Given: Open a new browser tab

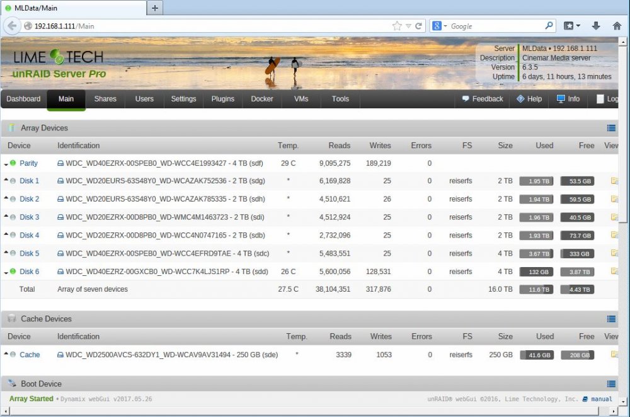Looking at the screenshot, I should (x=155, y=8).
